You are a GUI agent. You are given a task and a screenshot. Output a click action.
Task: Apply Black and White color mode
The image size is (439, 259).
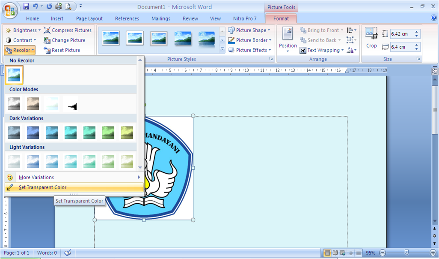point(70,103)
